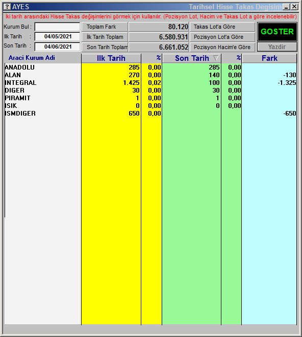
Task: Select Pozisyon Hacim'e Göre view
Action: click(222, 47)
